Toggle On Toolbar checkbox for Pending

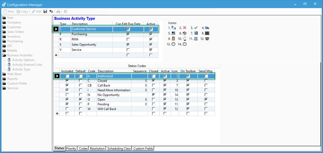point(188,104)
